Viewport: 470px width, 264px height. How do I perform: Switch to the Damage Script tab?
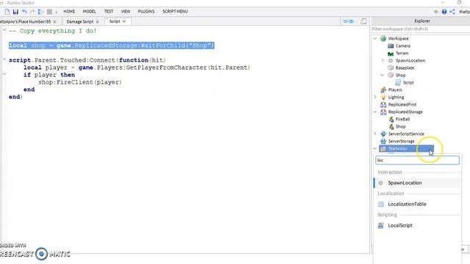pyautogui.click(x=80, y=21)
